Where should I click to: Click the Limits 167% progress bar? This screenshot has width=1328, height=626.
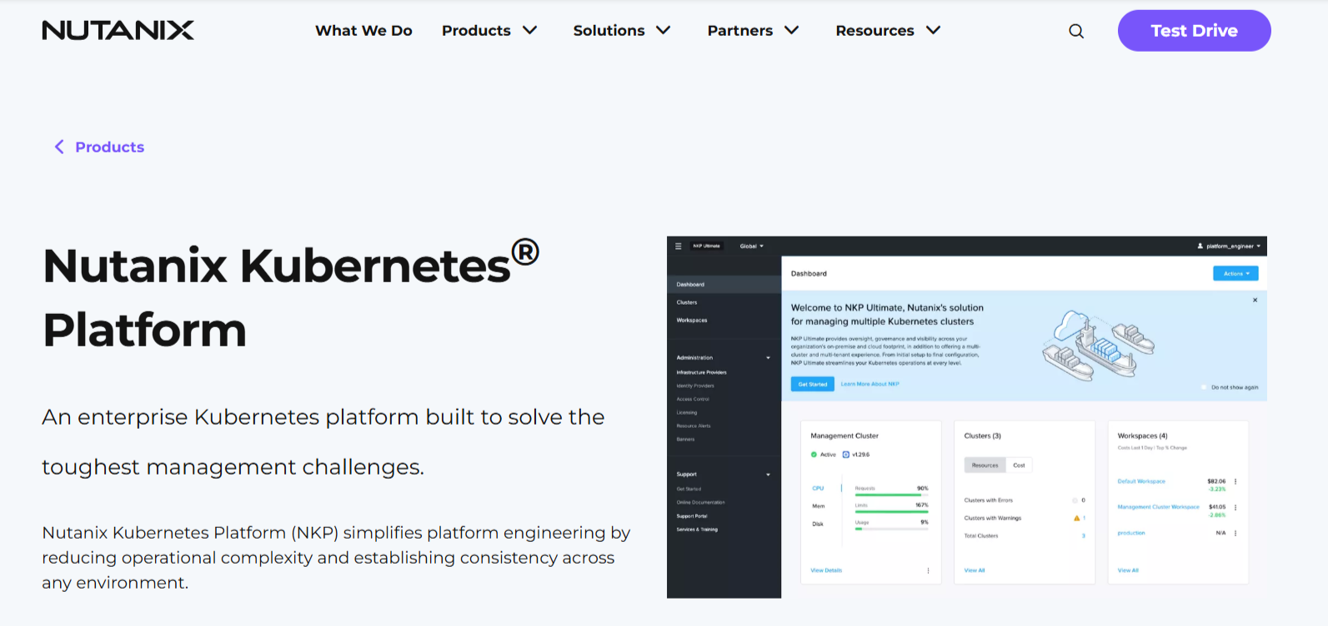click(891, 511)
